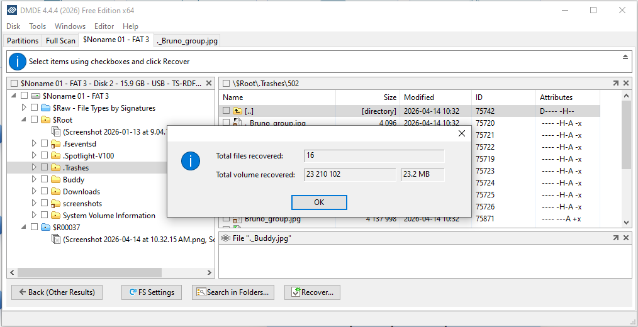This screenshot has width=638, height=327.
Task: Click the files icon beside Screenshot 2026-01-13
Action: (x=56, y=131)
